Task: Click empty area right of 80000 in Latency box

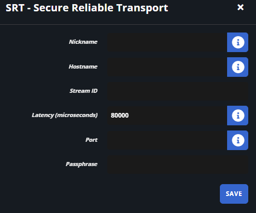Action: (177, 116)
